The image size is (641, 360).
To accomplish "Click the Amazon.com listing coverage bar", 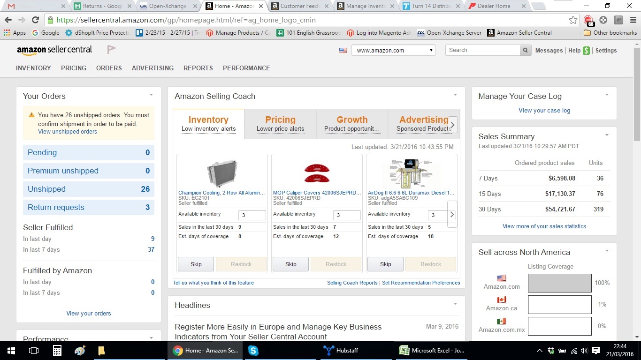I will [x=560, y=283].
